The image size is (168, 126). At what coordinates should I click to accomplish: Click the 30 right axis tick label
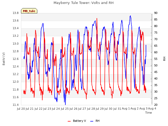pos(156,92)
